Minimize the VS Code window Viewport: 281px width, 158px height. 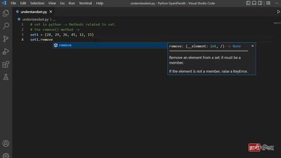coord(277,3)
